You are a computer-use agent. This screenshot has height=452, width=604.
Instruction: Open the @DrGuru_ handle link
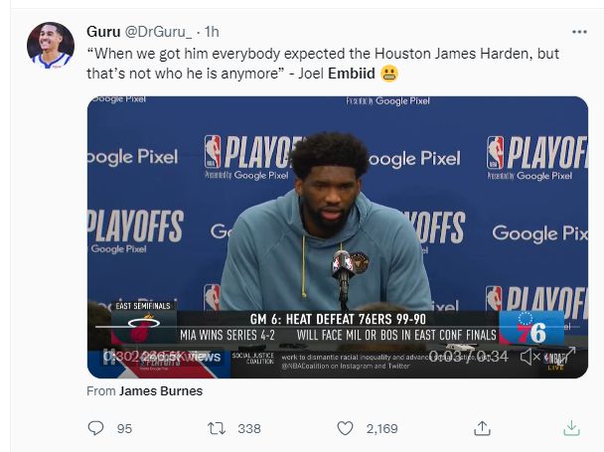(158, 32)
